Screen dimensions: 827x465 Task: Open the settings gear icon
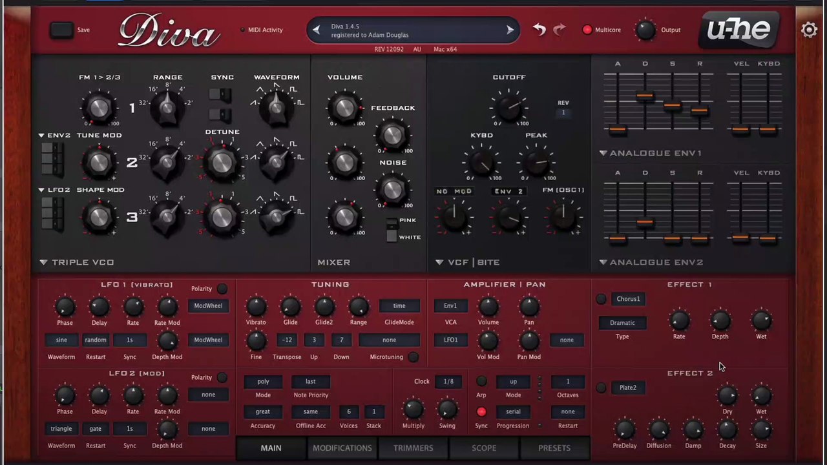point(809,30)
